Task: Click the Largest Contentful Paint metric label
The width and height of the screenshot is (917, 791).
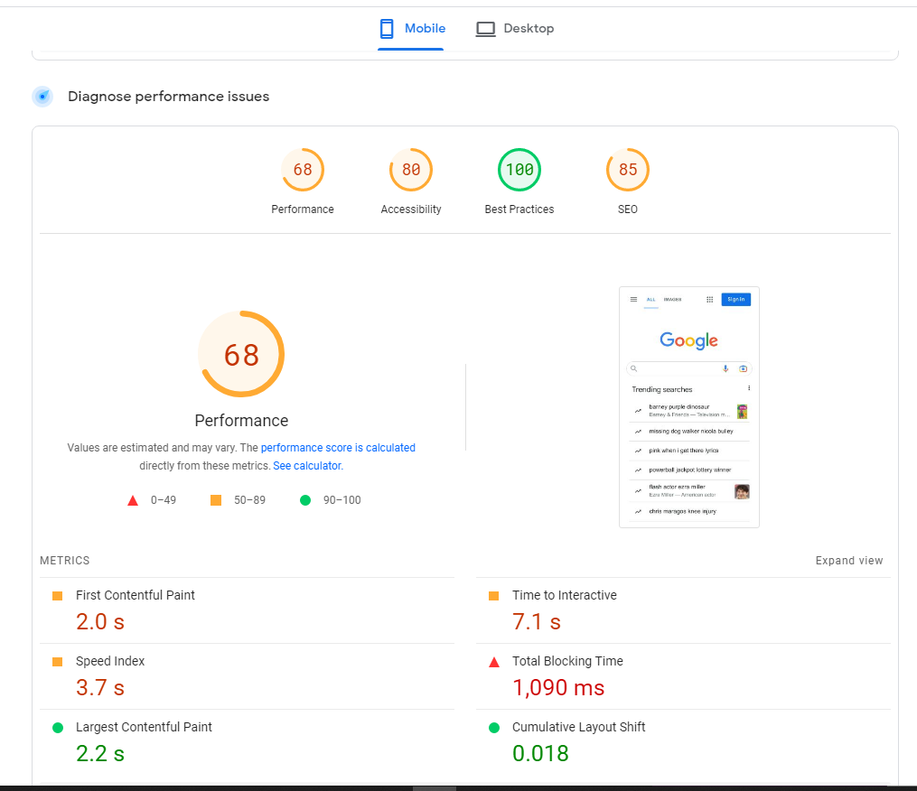Action: pos(144,727)
